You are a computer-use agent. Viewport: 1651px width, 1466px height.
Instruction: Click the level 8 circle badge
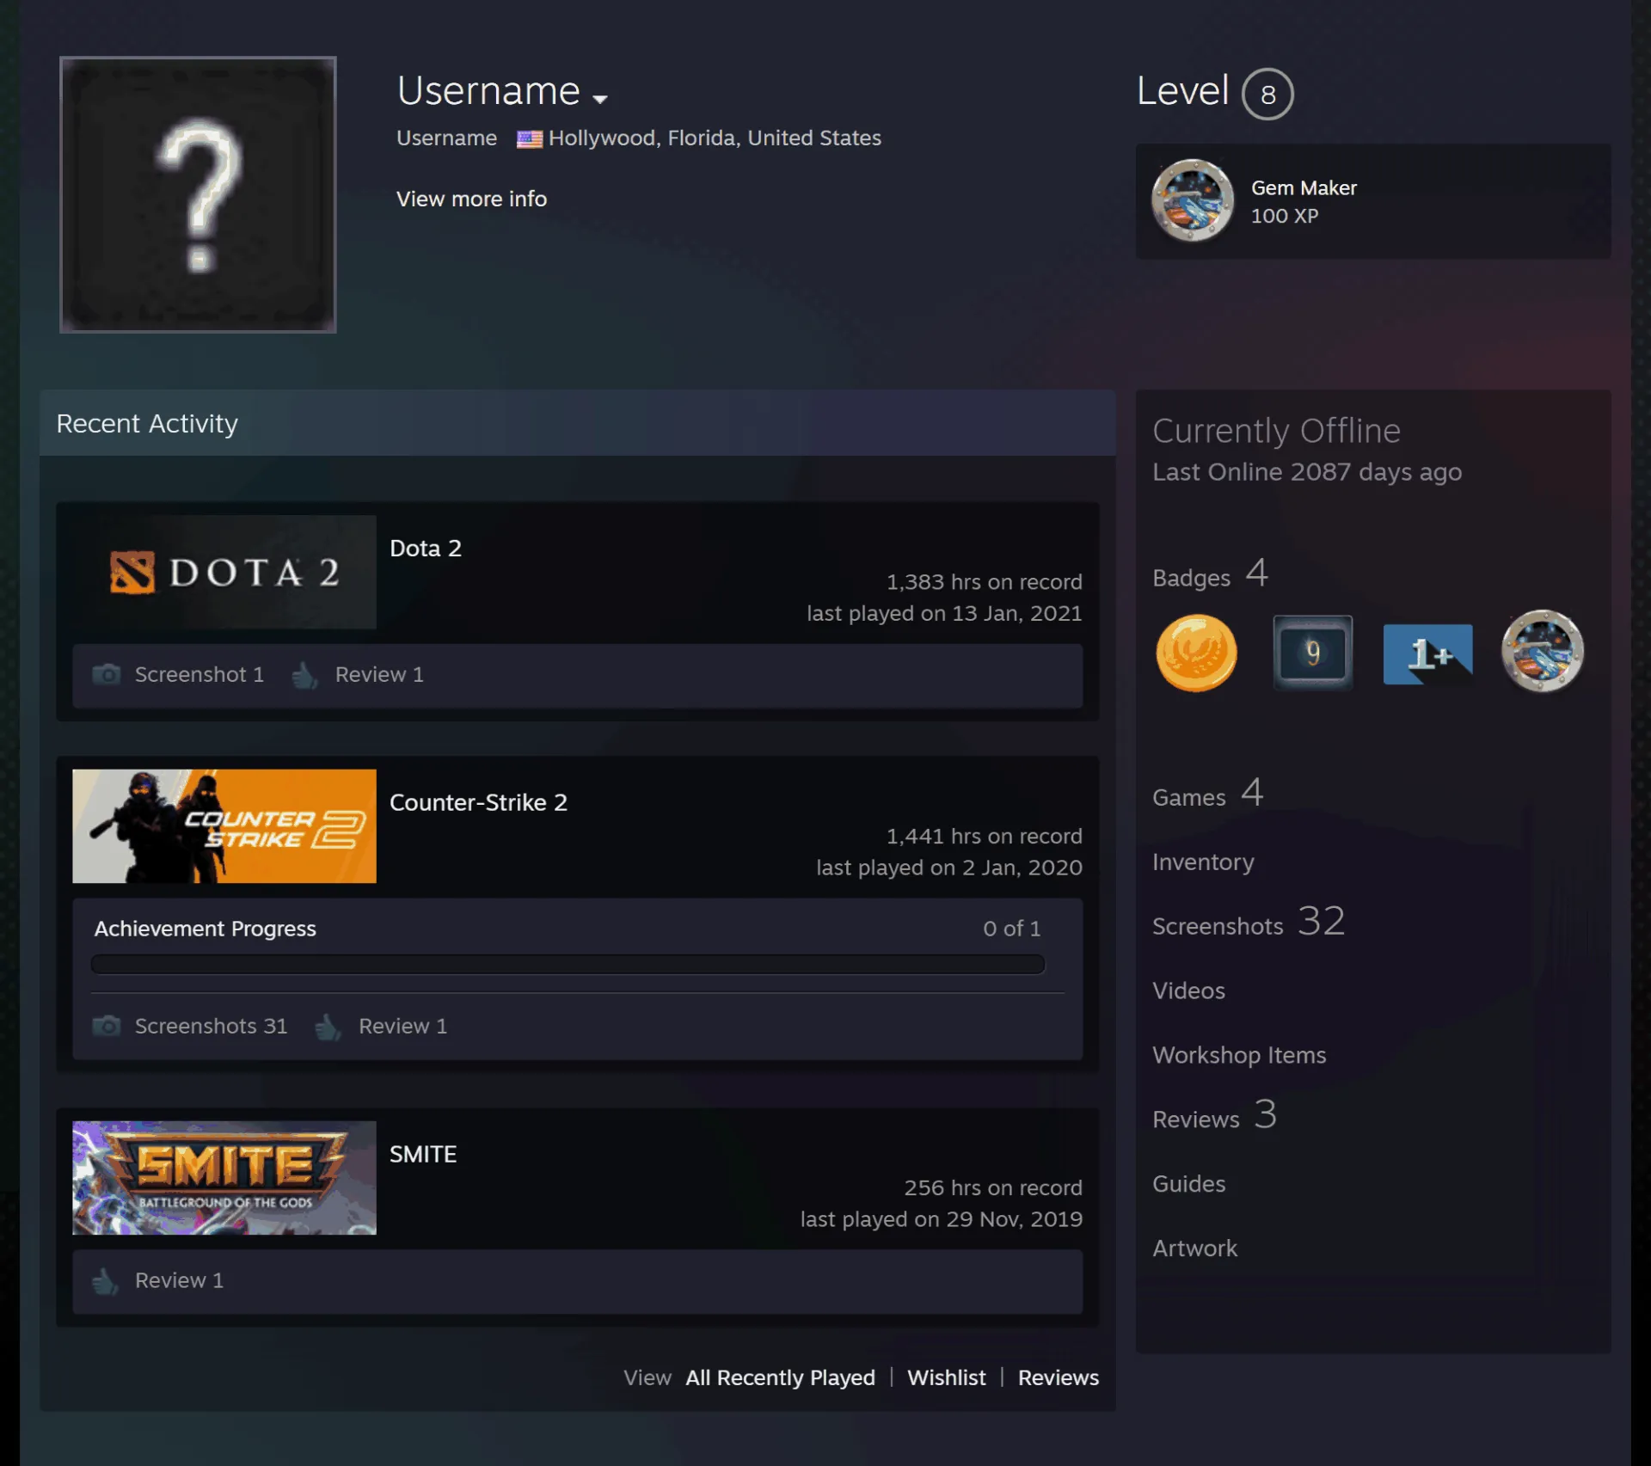coord(1267,94)
